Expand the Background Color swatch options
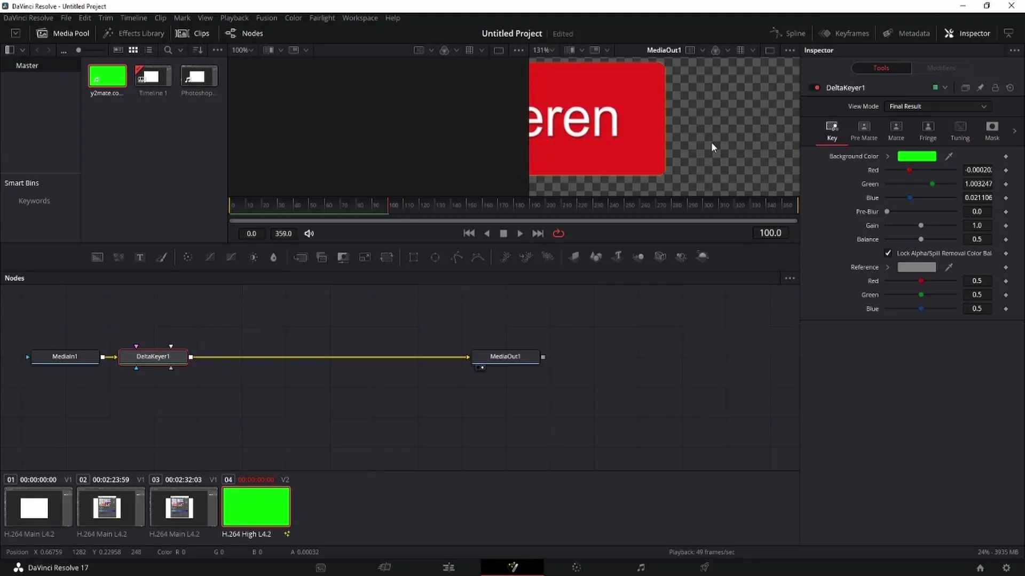 (x=888, y=156)
